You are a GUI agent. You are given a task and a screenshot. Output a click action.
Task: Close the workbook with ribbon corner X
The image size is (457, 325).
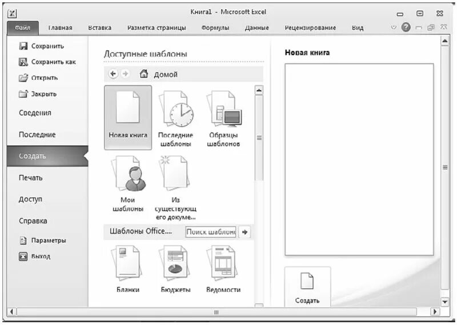(x=443, y=27)
